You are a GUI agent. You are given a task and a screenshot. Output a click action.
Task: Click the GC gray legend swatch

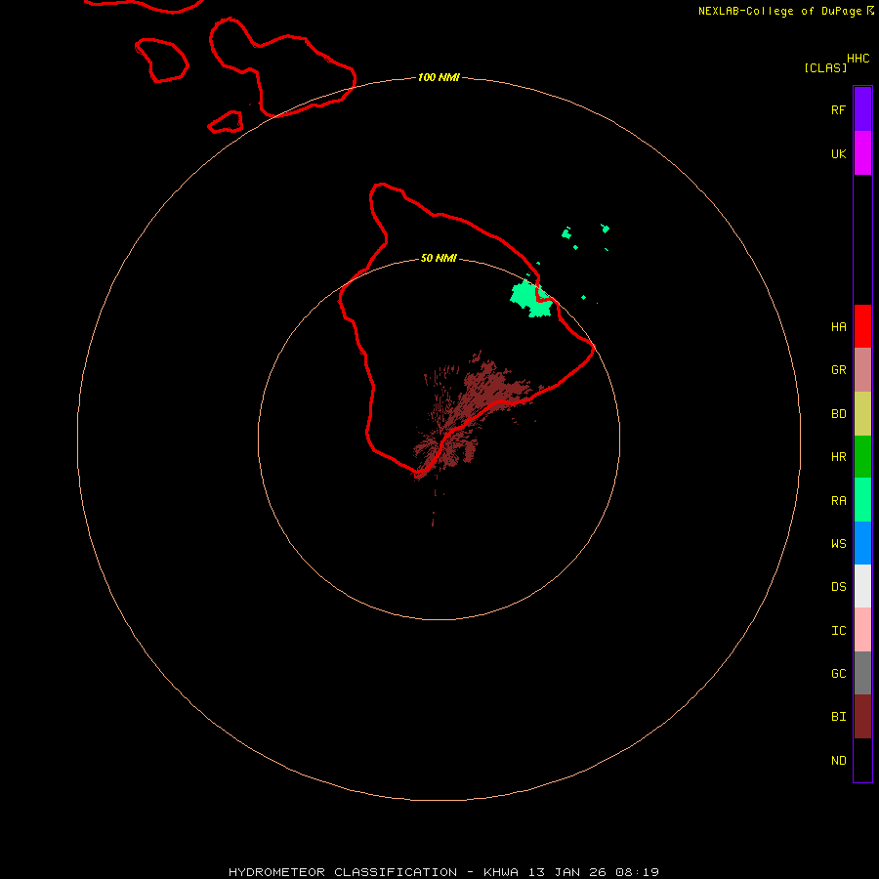[862, 673]
